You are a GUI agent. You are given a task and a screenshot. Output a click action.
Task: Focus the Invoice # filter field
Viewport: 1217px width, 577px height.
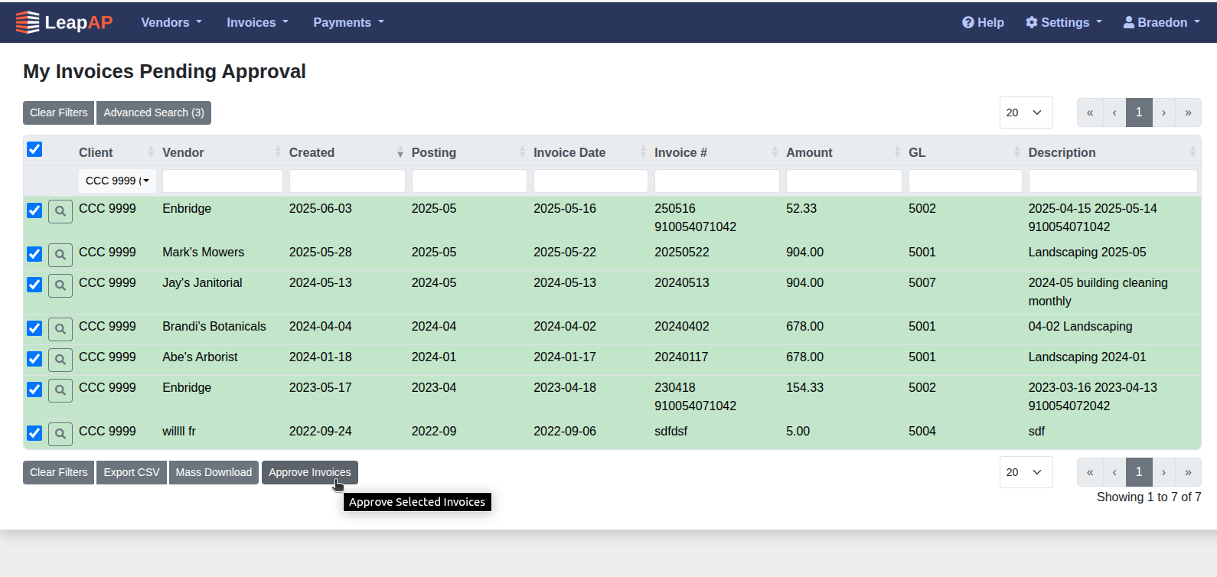[717, 181]
